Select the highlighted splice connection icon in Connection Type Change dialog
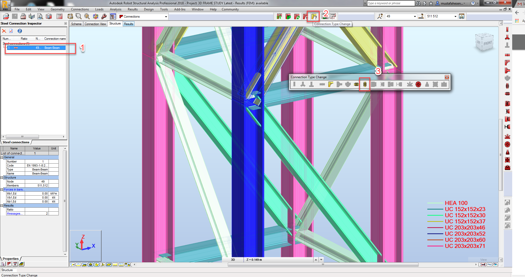 365,84
